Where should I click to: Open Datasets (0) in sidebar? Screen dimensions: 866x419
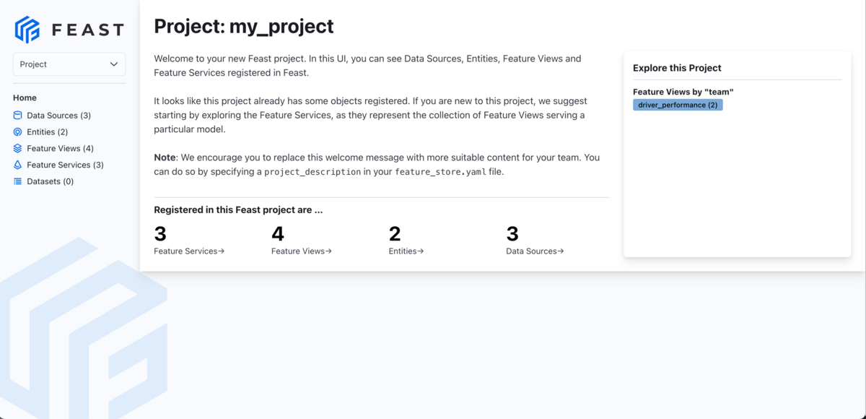pos(50,181)
